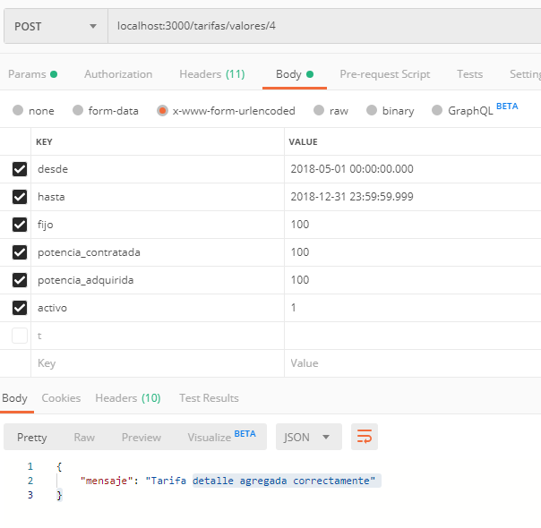Open the Headers (11) request tab
The height and width of the screenshot is (528, 541).
point(211,74)
